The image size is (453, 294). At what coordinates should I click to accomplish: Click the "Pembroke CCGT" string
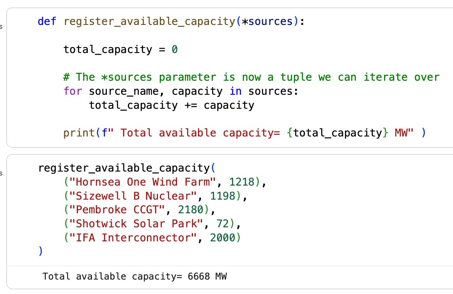click(117, 210)
